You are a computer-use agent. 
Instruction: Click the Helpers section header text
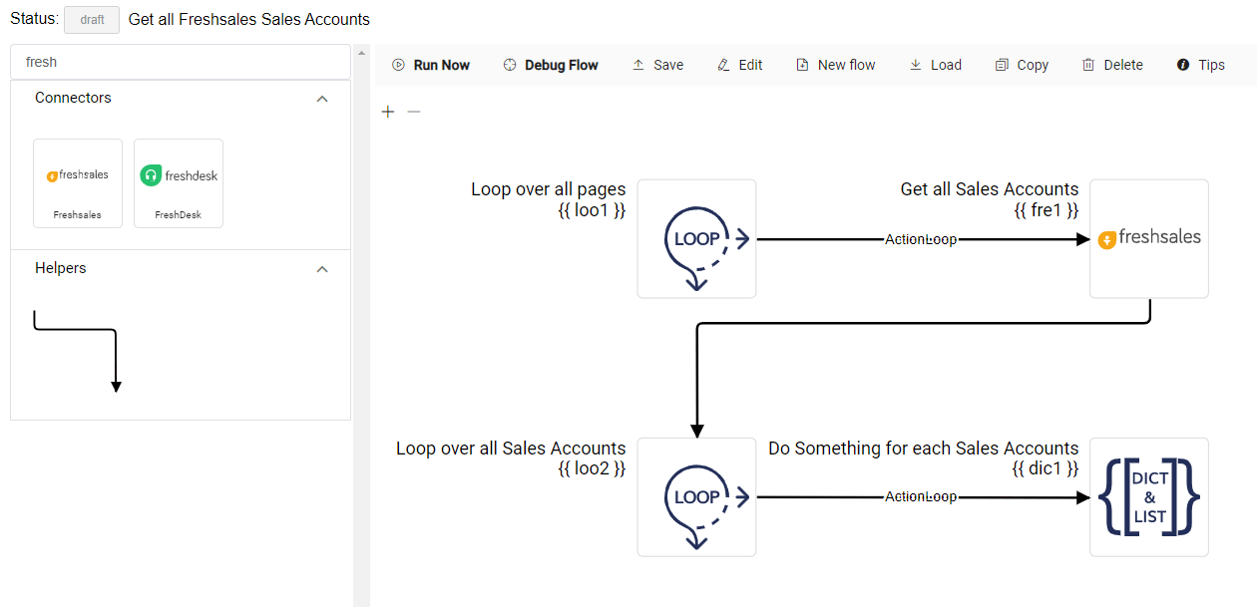pos(61,268)
